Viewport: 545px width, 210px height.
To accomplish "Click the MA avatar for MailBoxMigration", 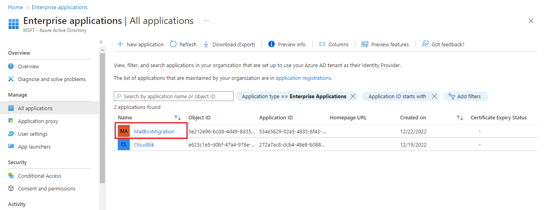I will [124, 131].
